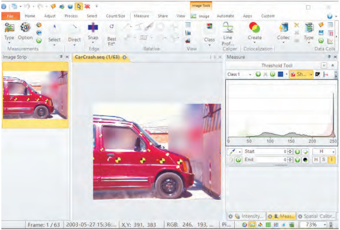The width and height of the screenshot is (340, 230).
Task: Toggle the H channel button below histogram
Action: coord(316,160)
